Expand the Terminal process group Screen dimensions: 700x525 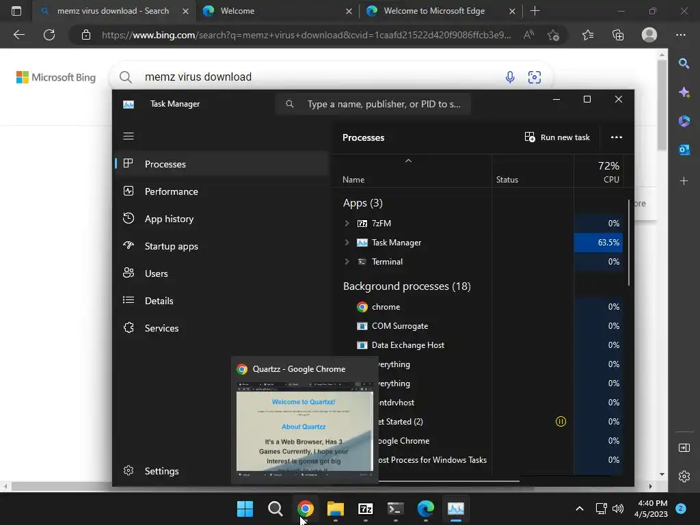(x=347, y=262)
